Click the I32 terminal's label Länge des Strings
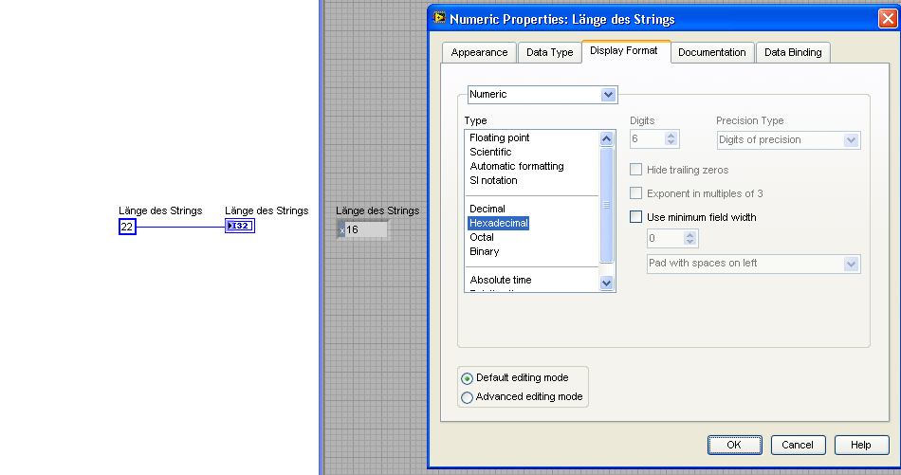This screenshot has width=901, height=475. [267, 210]
